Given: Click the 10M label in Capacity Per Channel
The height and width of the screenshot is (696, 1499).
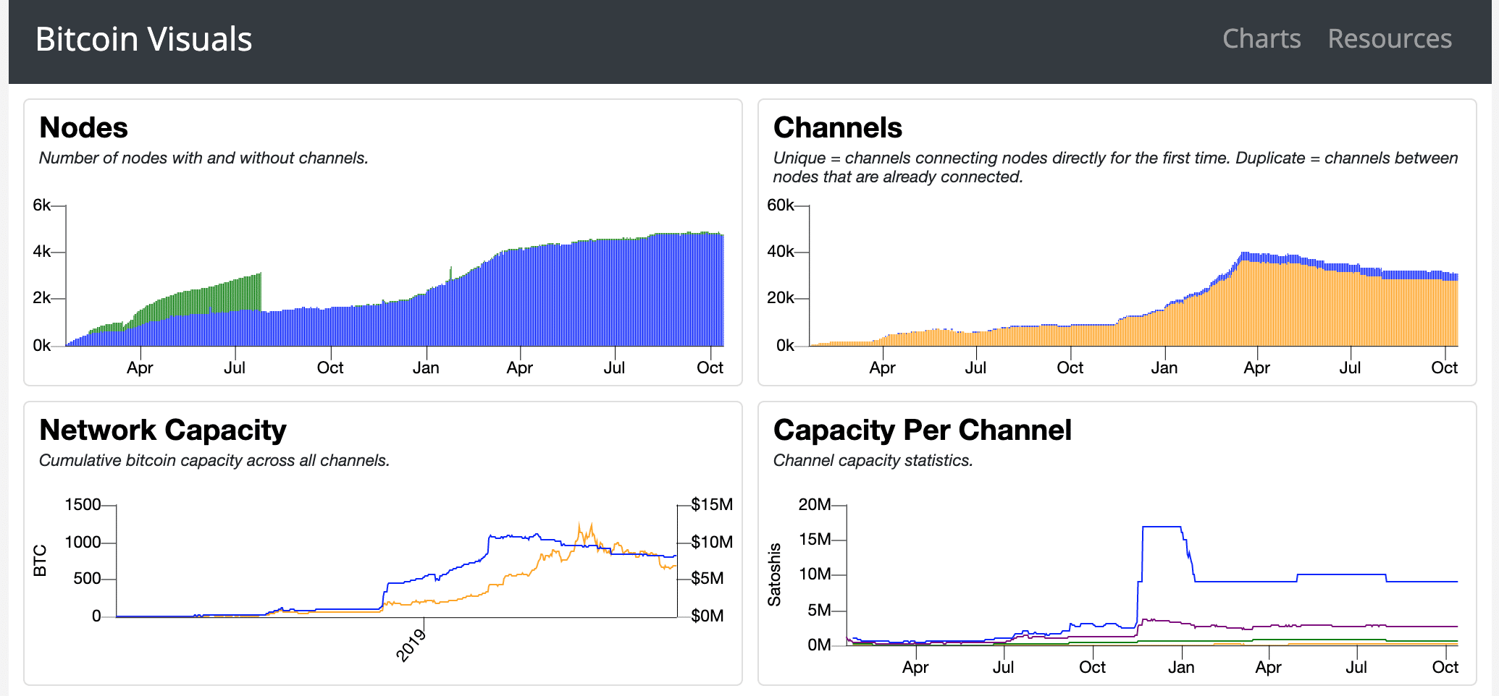Looking at the screenshot, I should [x=814, y=574].
